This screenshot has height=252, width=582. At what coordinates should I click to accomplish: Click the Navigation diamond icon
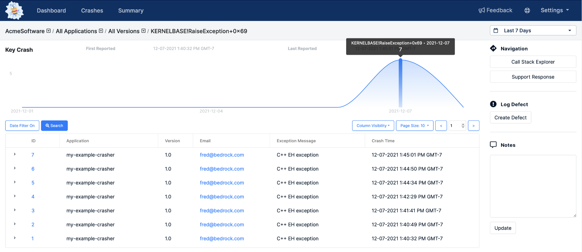[493, 48]
